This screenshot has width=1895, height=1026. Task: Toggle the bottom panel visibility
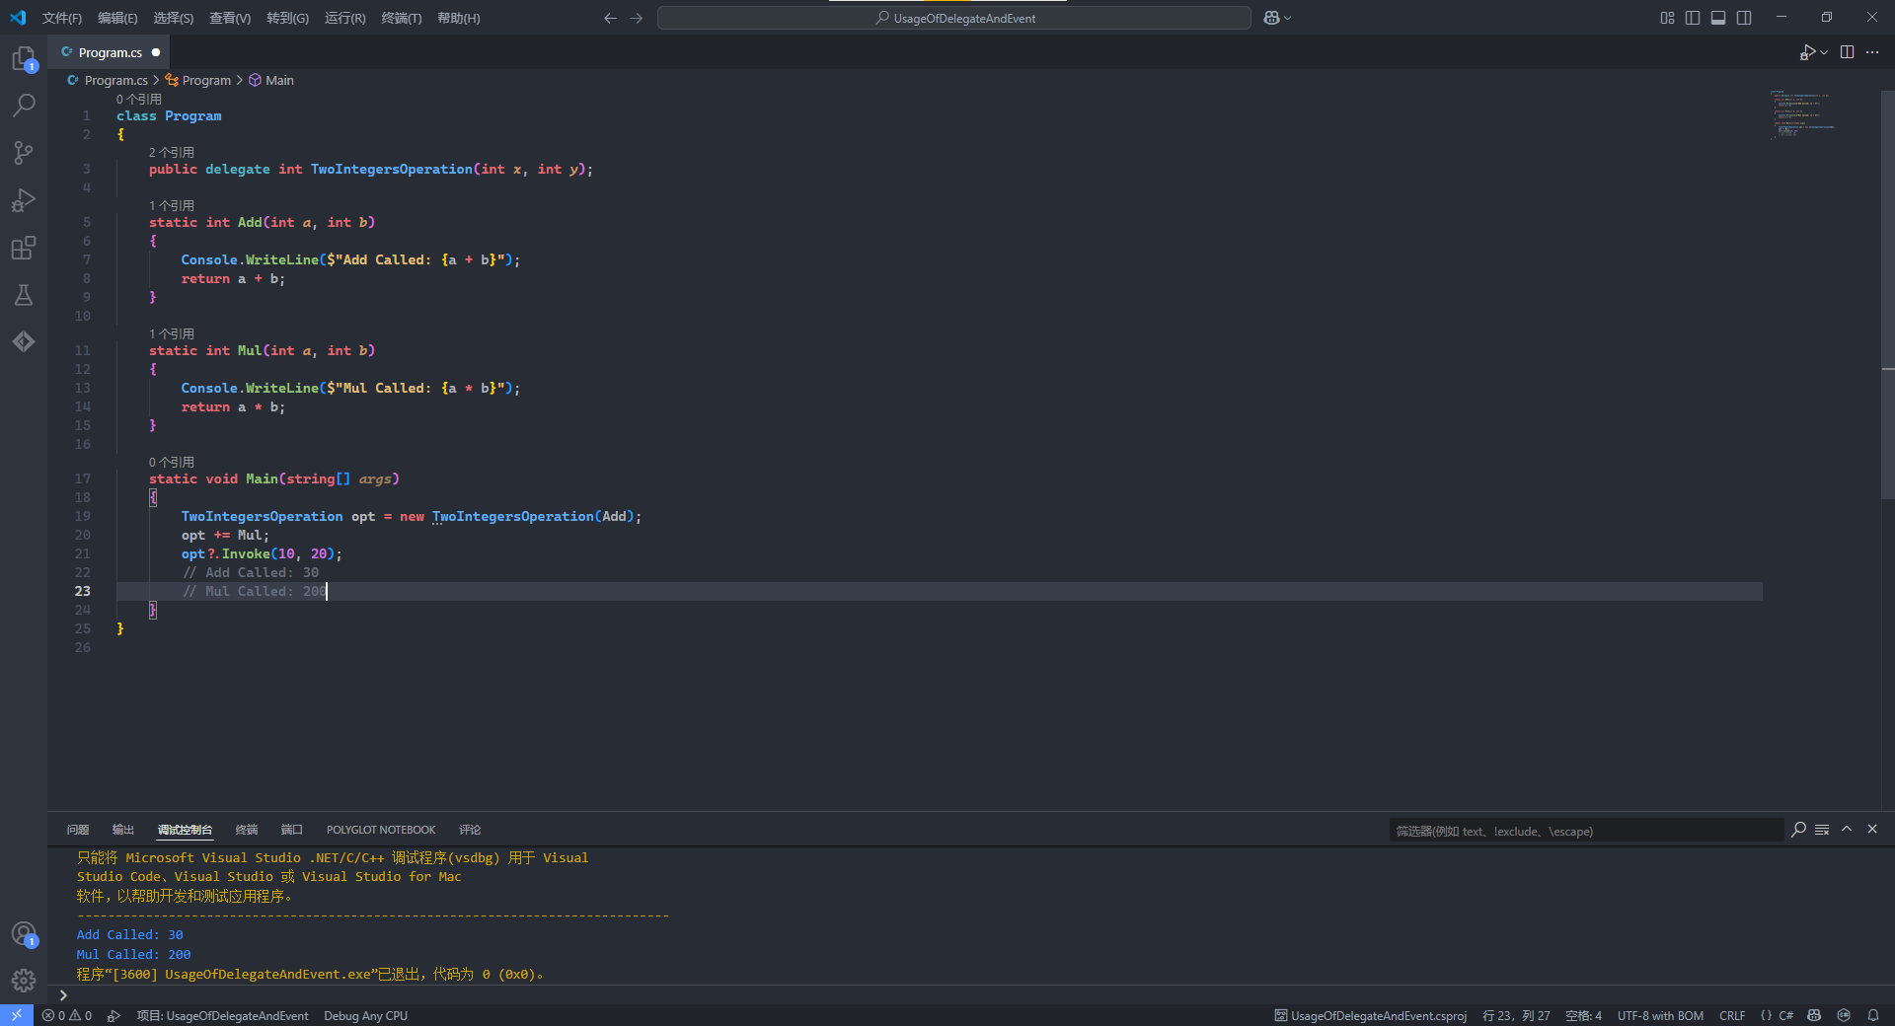[x=1718, y=18]
